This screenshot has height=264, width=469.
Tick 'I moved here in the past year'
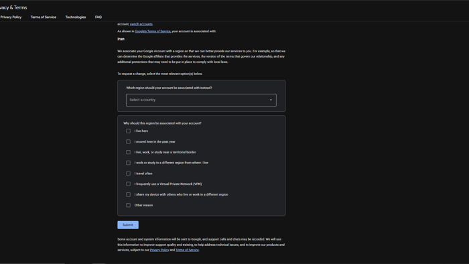(129, 142)
